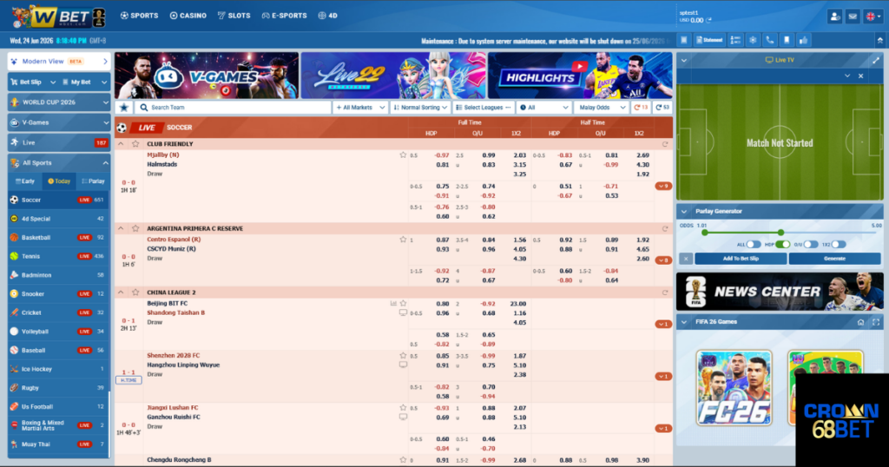Click the right handle of ODDS slider
Viewport: 889px width, 467px height.
coord(780,233)
